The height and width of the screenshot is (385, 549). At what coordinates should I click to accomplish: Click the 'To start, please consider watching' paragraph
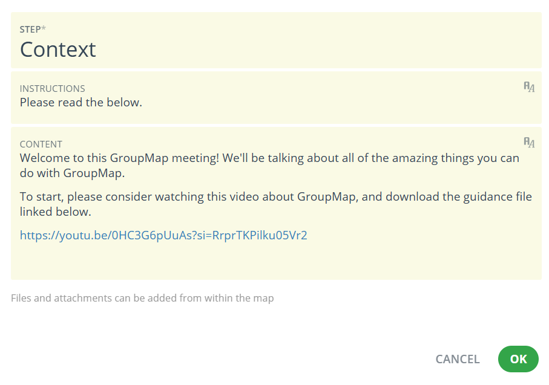[x=276, y=204]
